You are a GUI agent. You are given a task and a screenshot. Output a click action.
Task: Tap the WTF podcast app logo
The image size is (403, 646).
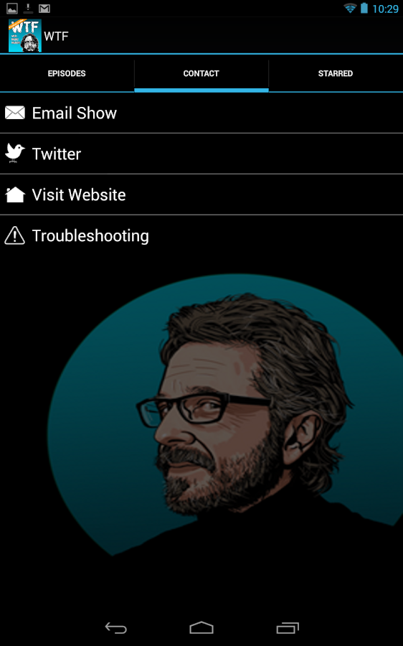click(25, 36)
